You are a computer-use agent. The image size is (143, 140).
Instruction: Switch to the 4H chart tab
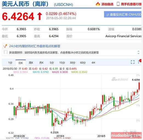93,63
